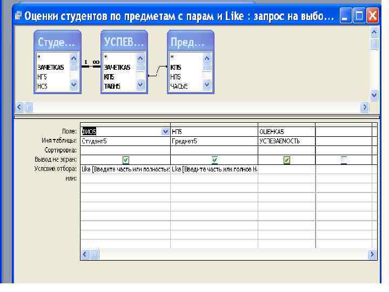Select НГ5 field in Студент table

click(42, 77)
